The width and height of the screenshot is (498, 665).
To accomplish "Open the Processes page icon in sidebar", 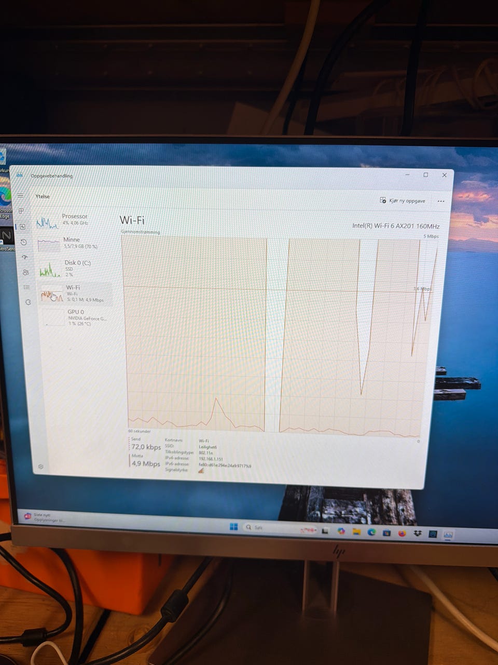I will 21,211.
